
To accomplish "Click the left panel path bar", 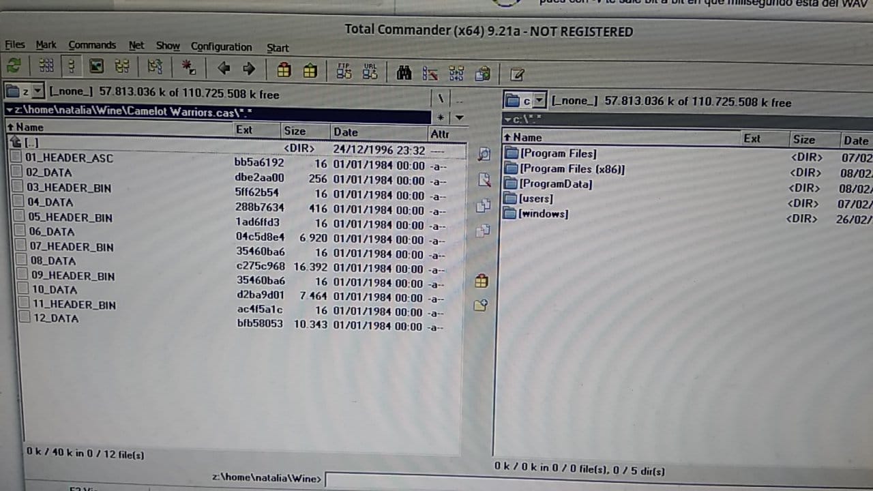I will (x=218, y=112).
